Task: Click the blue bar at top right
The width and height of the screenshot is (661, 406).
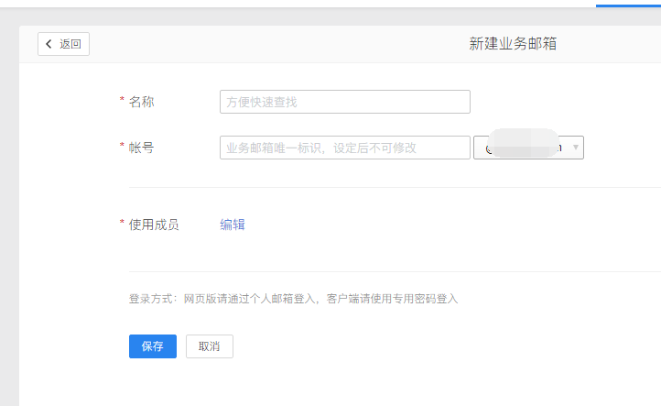Action: 628,5
